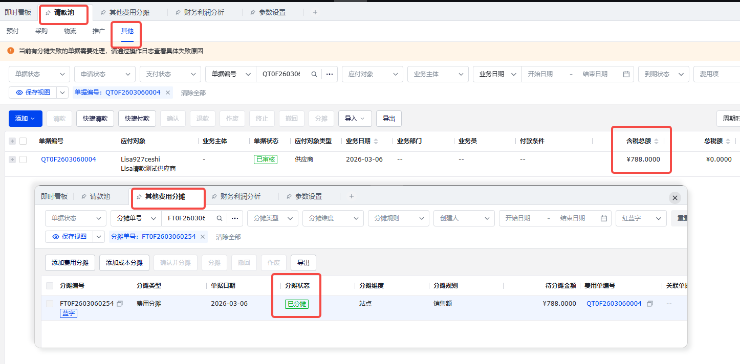Click the 快捷付款 button
The width and height of the screenshot is (740, 364).
click(137, 119)
